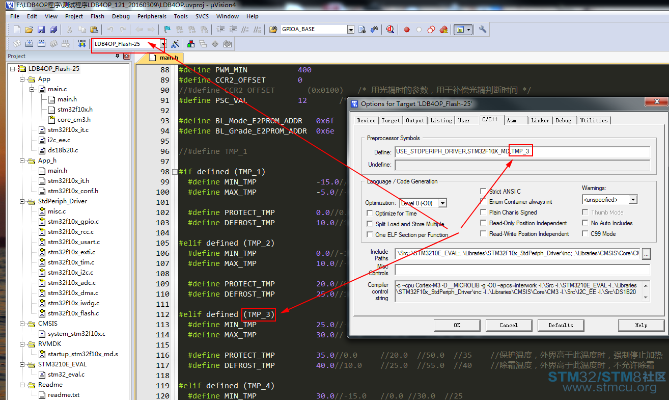The width and height of the screenshot is (669, 400).
Task: Click the Cancel button in Options dialog
Action: [x=509, y=325]
